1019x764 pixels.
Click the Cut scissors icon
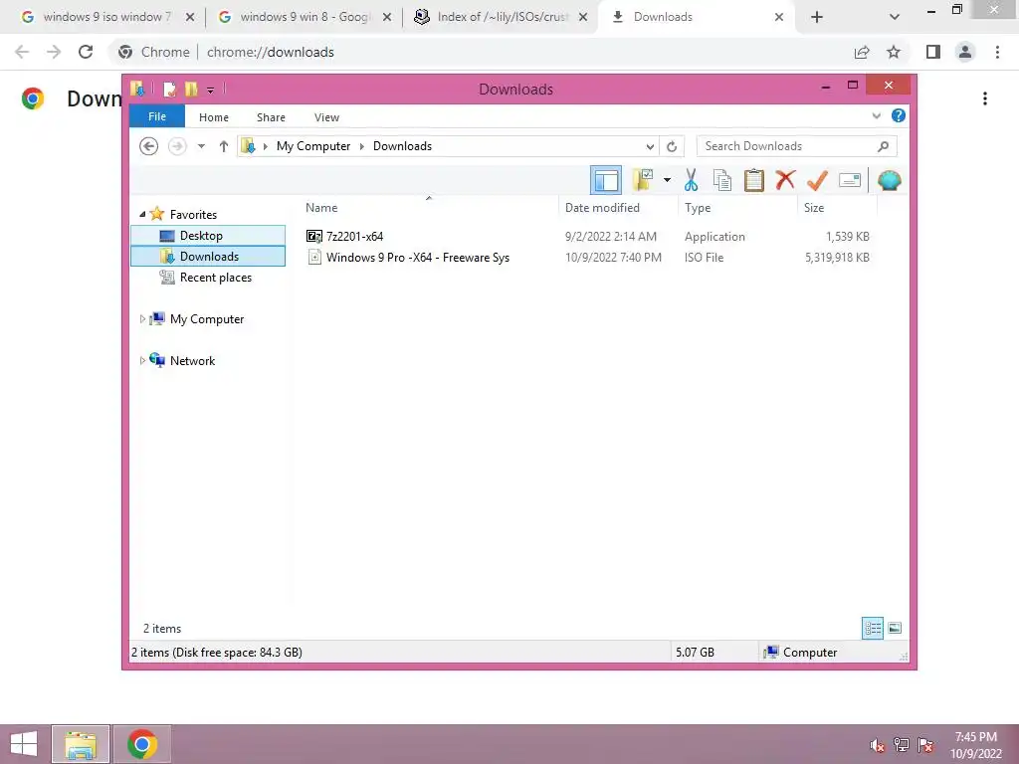(x=691, y=180)
